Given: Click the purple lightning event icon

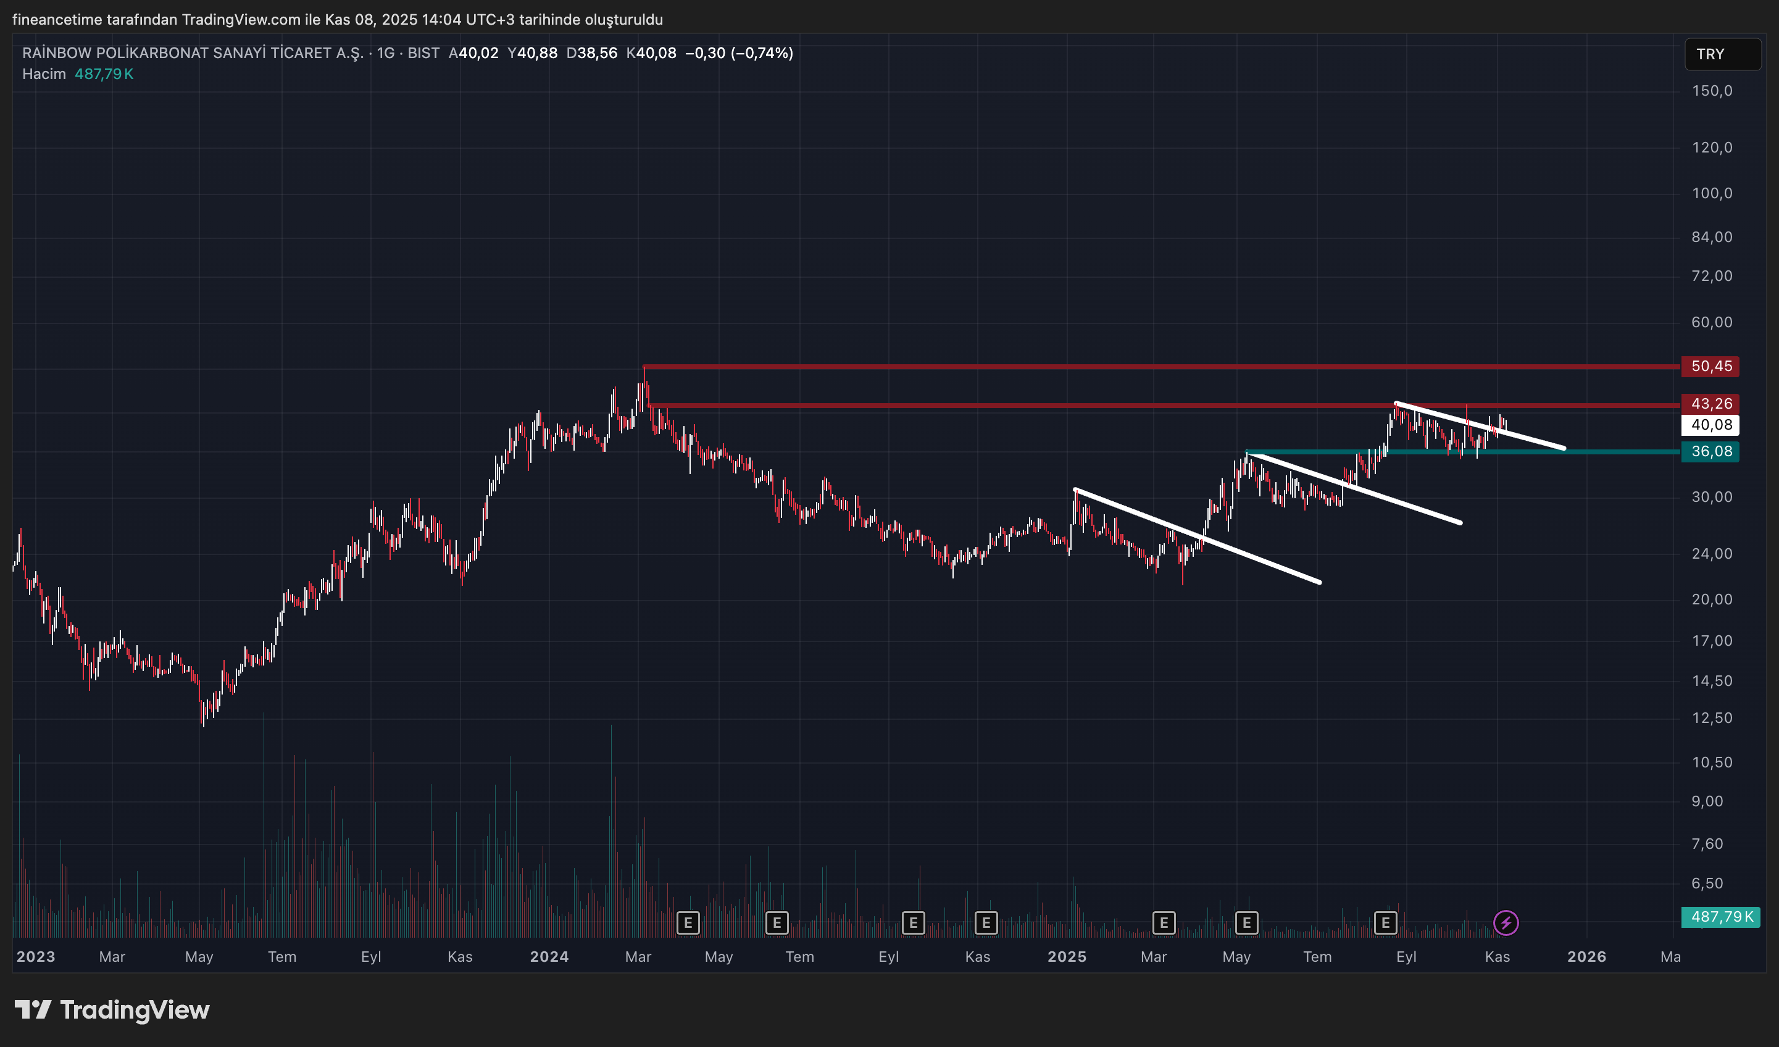Looking at the screenshot, I should 1505,922.
